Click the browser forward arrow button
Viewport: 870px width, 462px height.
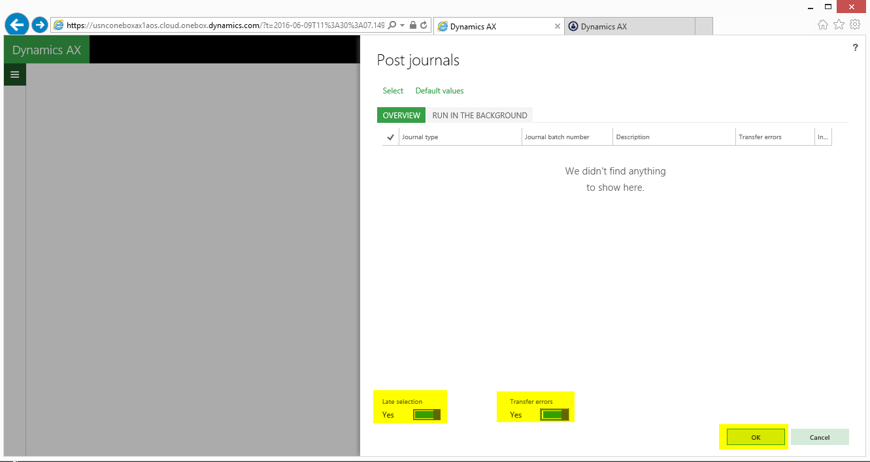tap(40, 25)
